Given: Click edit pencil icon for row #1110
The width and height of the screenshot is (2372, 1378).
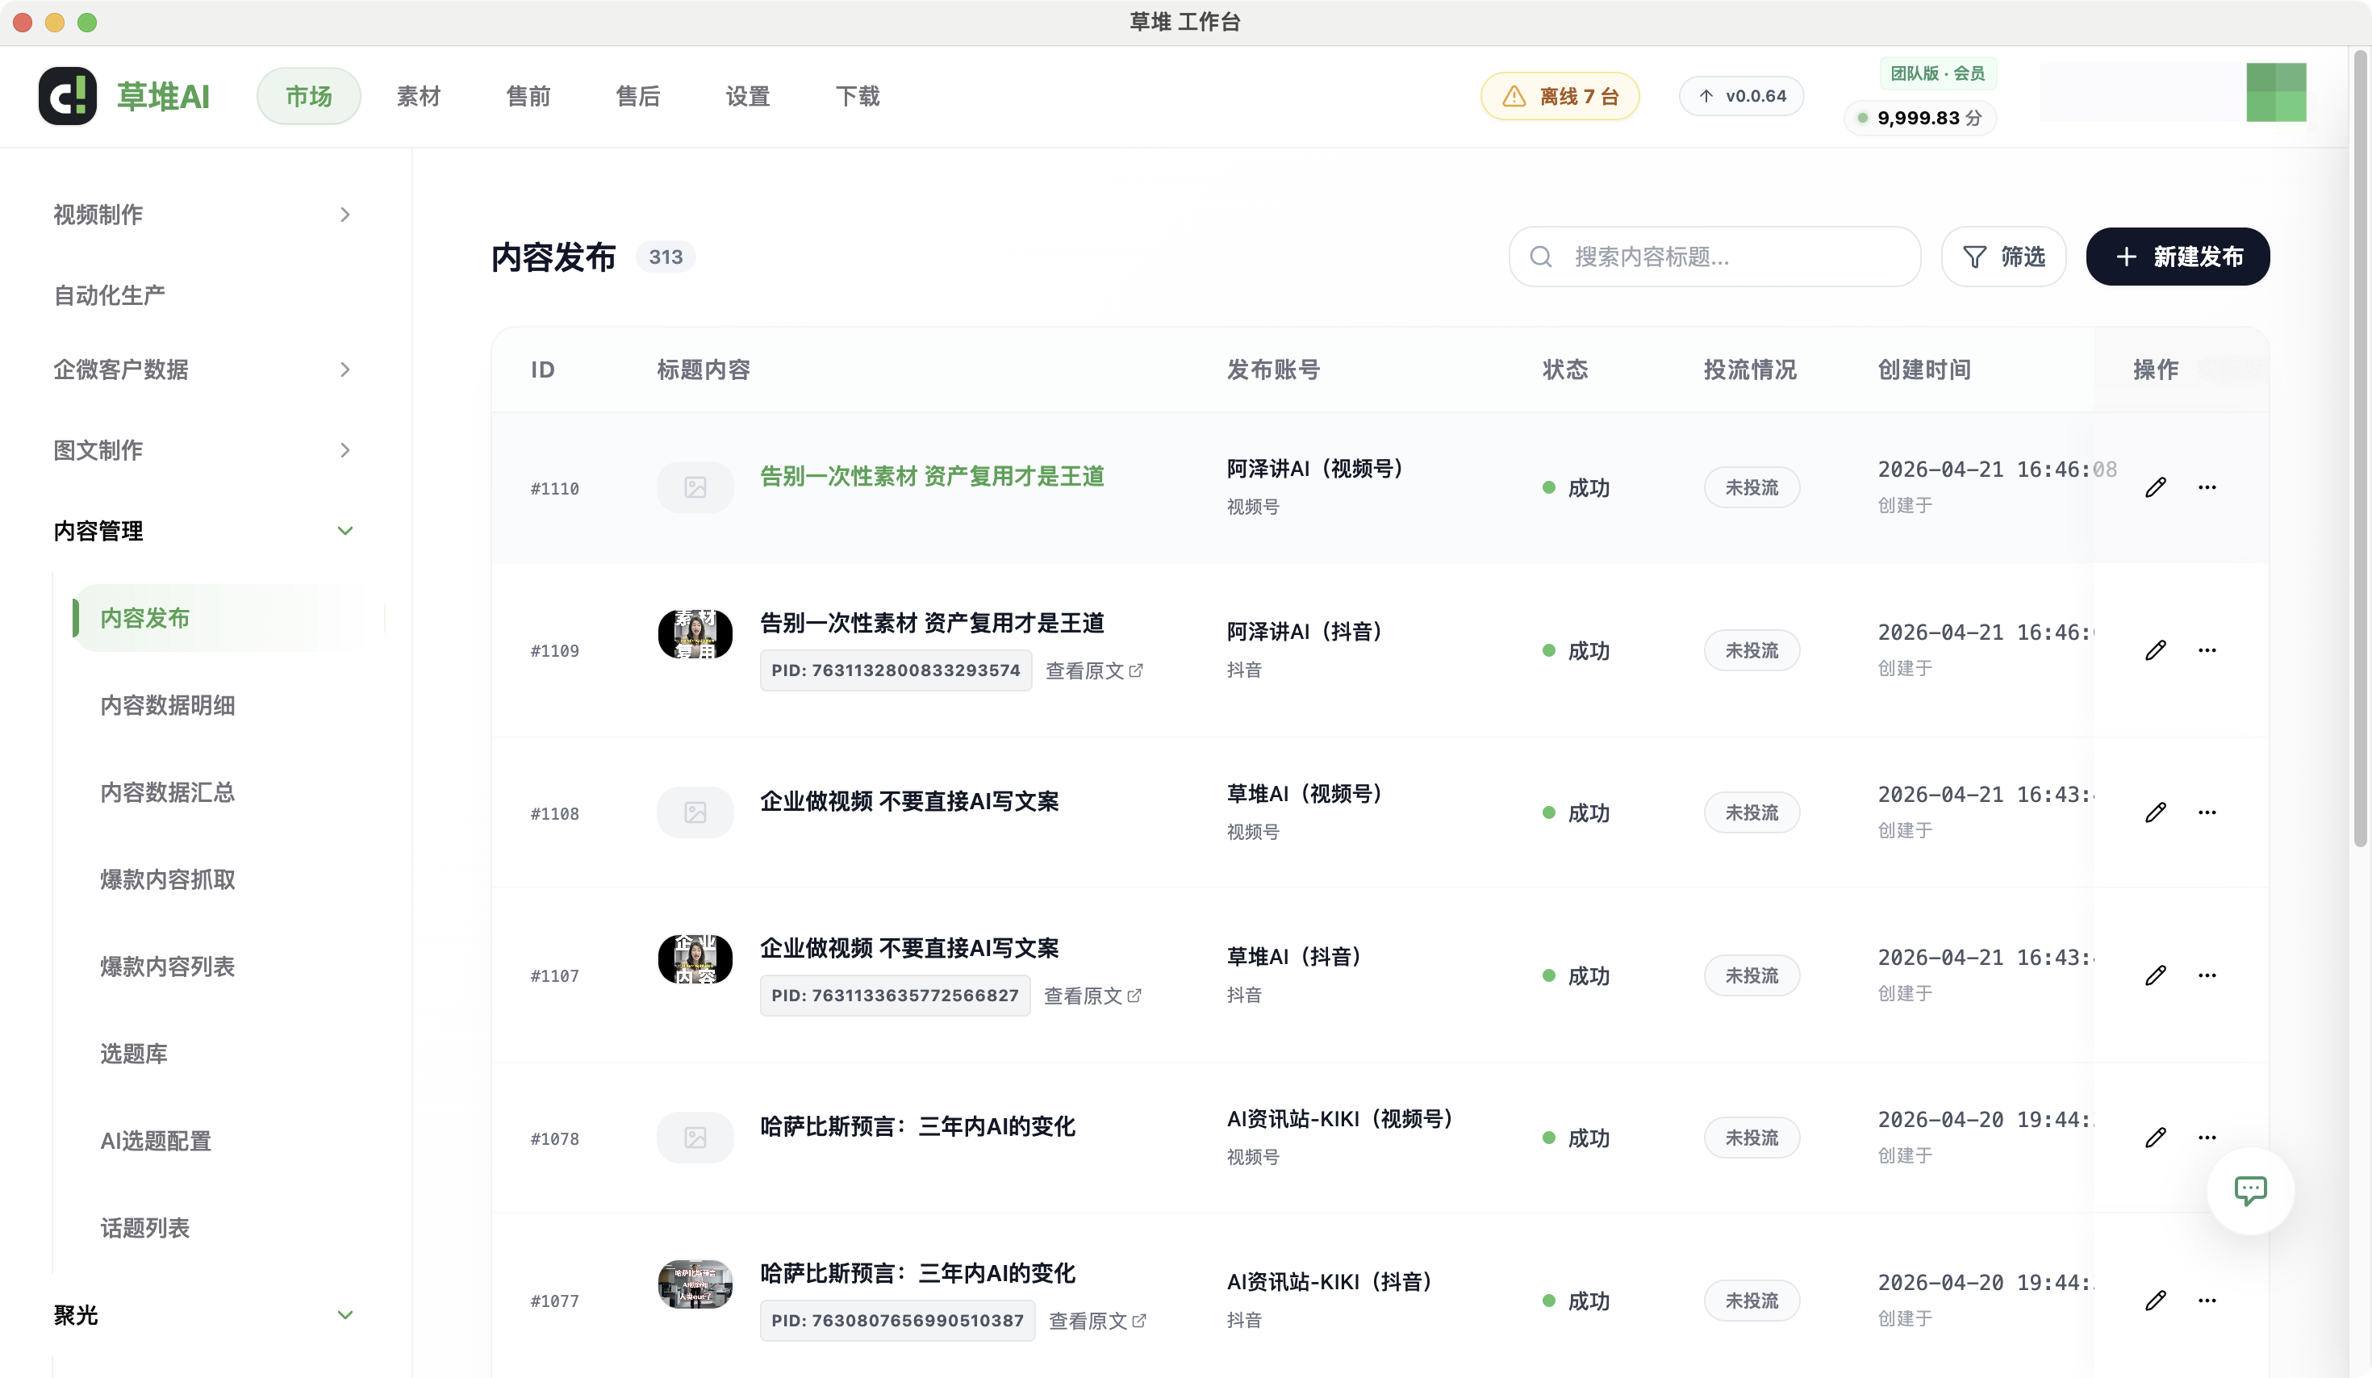Looking at the screenshot, I should 2156,487.
